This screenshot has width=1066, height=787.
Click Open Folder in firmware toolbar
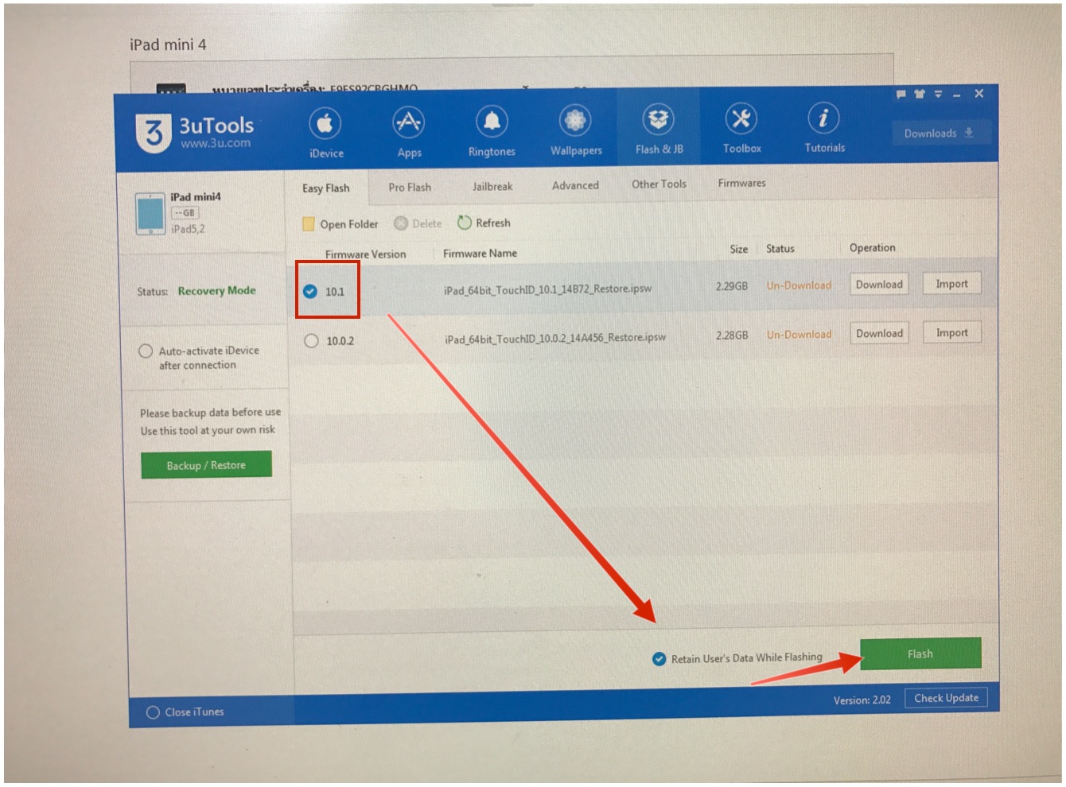tap(340, 224)
